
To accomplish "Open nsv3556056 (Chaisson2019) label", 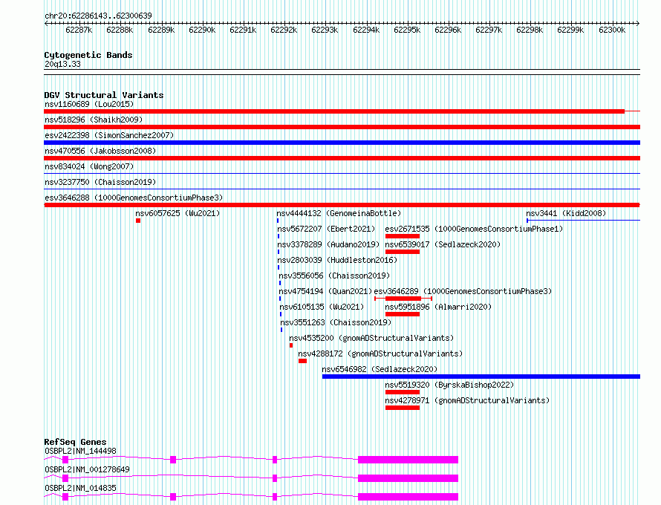I will tap(334, 276).
